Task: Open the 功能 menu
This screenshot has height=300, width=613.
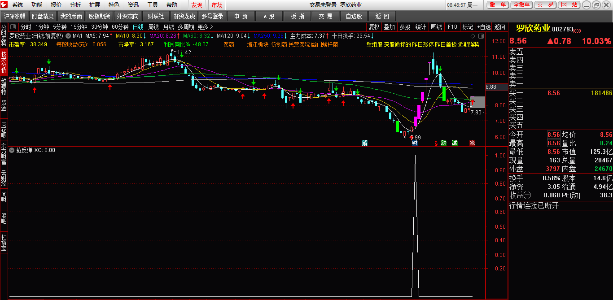Action: click(37, 5)
